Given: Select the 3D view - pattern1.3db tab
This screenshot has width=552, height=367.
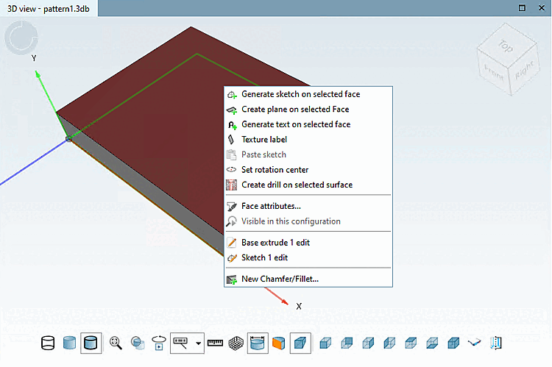Looking at the screenshot, I should pyautogui.click(x=49, y=8).
